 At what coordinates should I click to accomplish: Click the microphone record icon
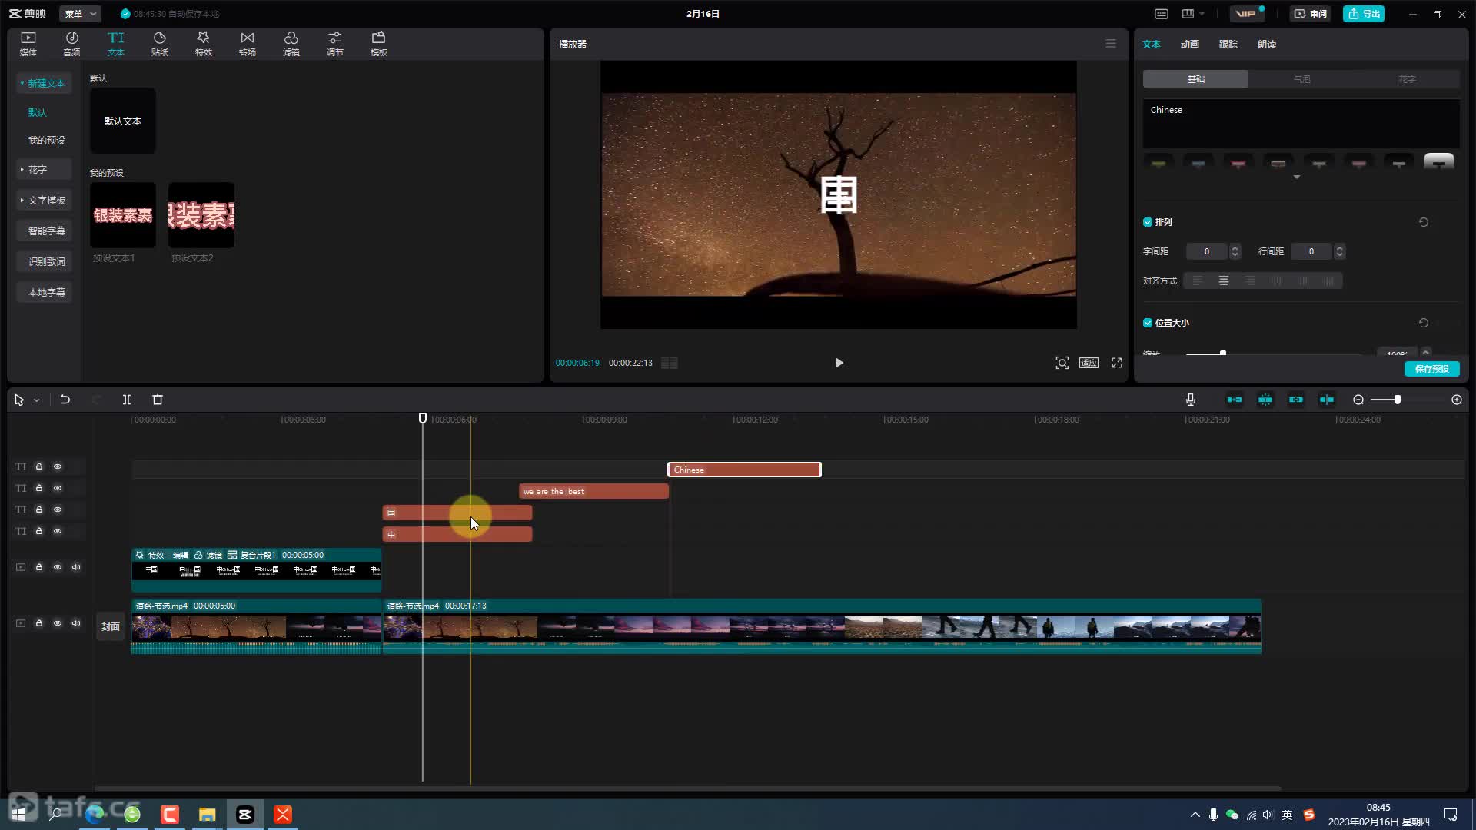tap(1191, 400)
